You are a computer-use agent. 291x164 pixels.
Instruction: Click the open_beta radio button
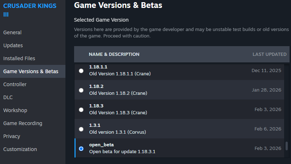pos(81,149)
